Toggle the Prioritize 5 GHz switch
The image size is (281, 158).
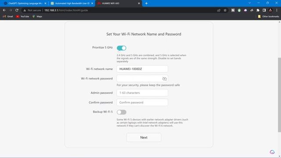[122, 48]
